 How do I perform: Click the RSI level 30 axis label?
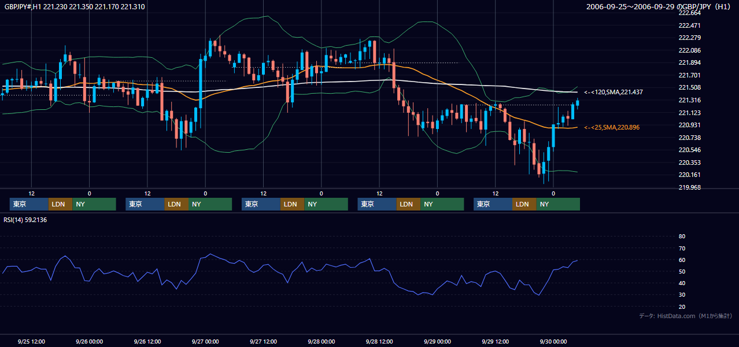[x=682, y=295]
